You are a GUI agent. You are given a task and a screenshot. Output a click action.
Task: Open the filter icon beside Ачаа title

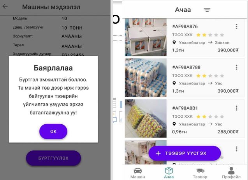click(x=207, y=10)
